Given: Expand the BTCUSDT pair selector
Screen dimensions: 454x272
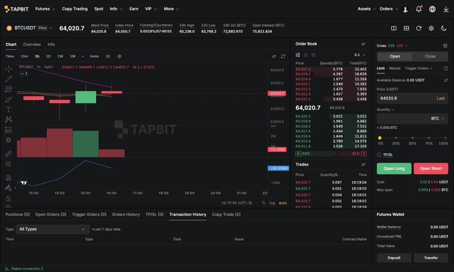Looking at the screenshot, I should [51, 28].
